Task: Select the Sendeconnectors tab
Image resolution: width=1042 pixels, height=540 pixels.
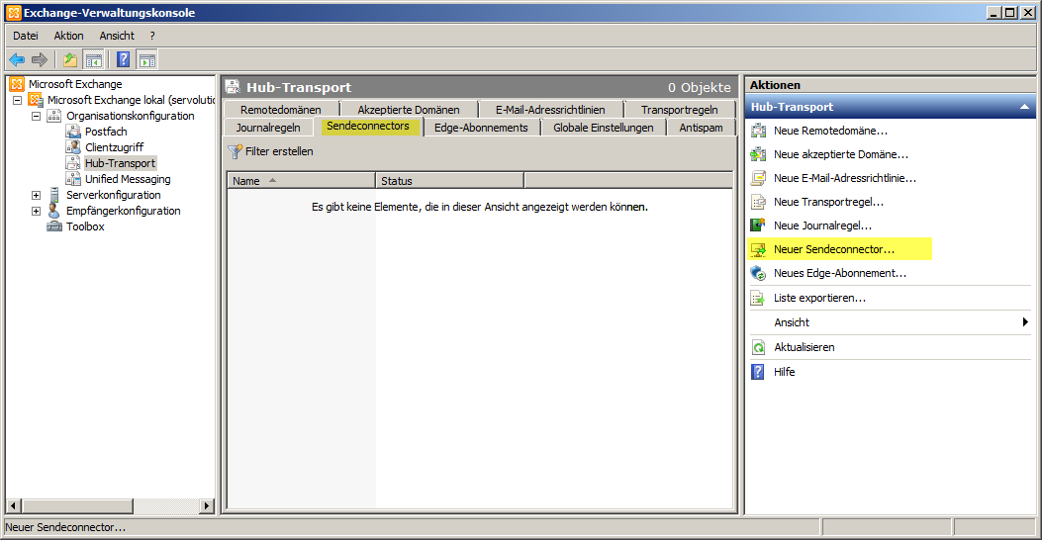Action: (x=368, y=127)
